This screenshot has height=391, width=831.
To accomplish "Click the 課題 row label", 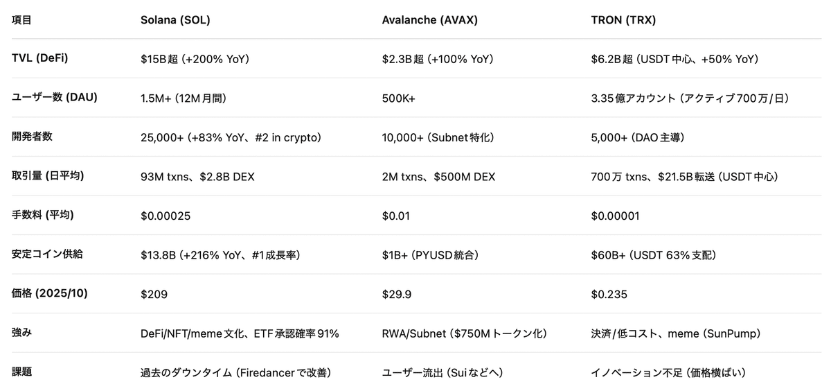I will tap(21, 372).
